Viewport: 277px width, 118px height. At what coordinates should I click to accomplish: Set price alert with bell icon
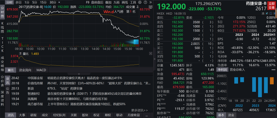pyautogui.click(x=271, y=13)
